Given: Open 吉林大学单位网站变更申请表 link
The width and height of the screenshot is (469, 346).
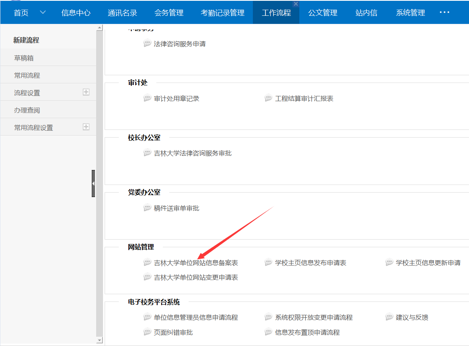Looking at the screenshot, I should (x=196, y=278).
